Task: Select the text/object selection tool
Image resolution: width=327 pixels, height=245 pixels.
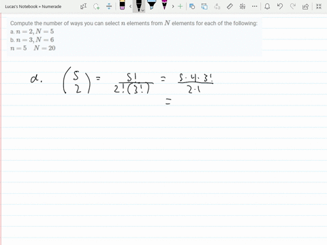Action: (83, 6)
